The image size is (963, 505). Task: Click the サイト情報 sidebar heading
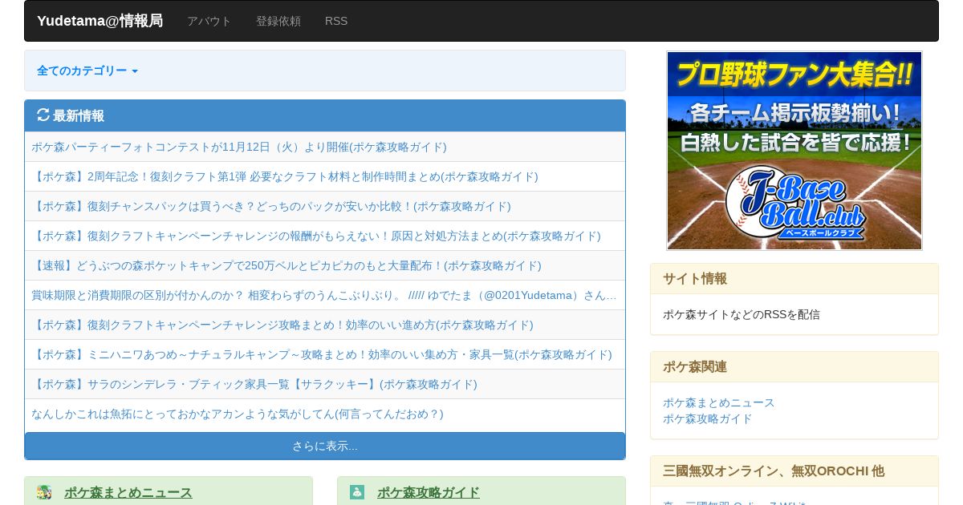coord(695,279)
